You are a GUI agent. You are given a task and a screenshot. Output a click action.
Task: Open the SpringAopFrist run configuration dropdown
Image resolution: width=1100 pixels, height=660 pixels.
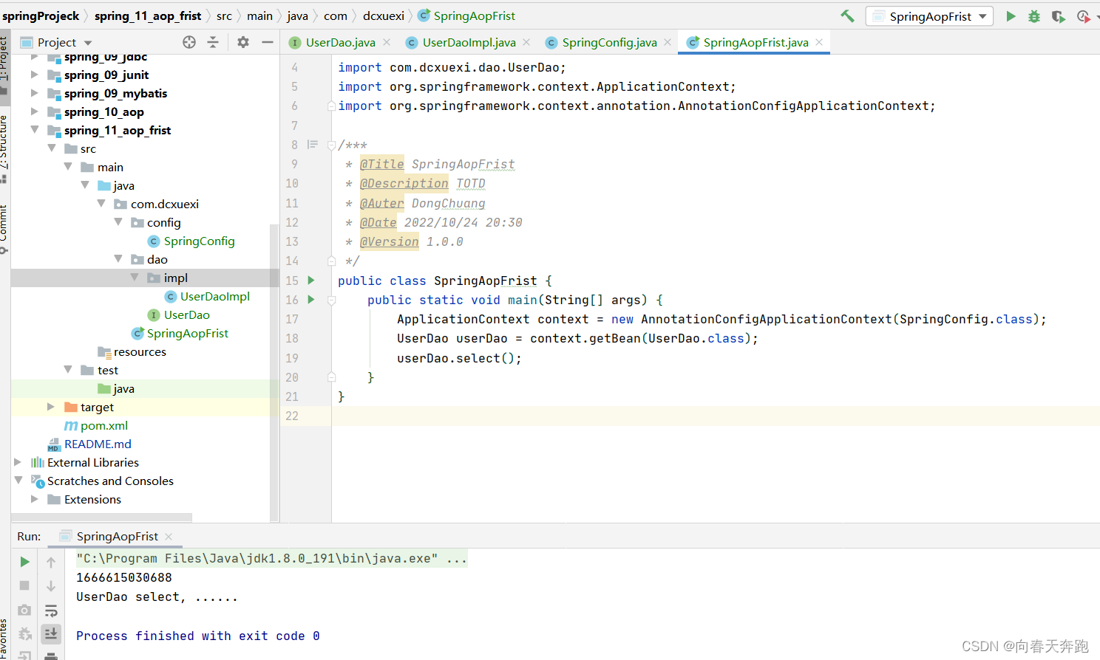929,16
